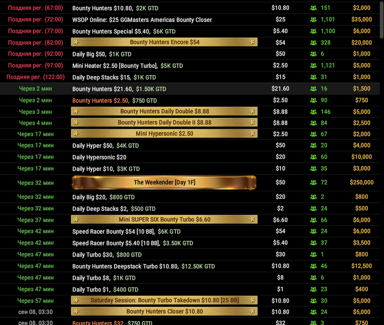Click the players icon beside The Weekender
Image resolution: width=384 pixels, height=325 pixels.
[313, 183]
